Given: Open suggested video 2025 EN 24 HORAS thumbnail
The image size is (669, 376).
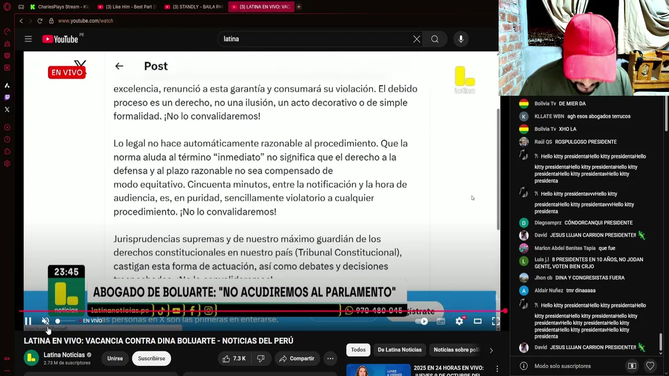Looking at the screenshot, I should (x=378, y=370).
